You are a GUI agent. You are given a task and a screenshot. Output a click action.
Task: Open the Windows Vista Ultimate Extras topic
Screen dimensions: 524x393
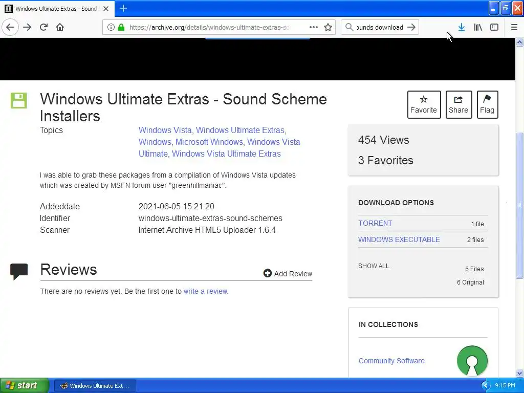pos(226,154)
